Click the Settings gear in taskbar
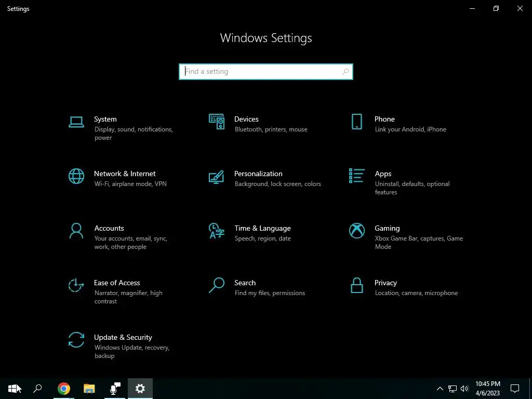 tap(140, 389)
